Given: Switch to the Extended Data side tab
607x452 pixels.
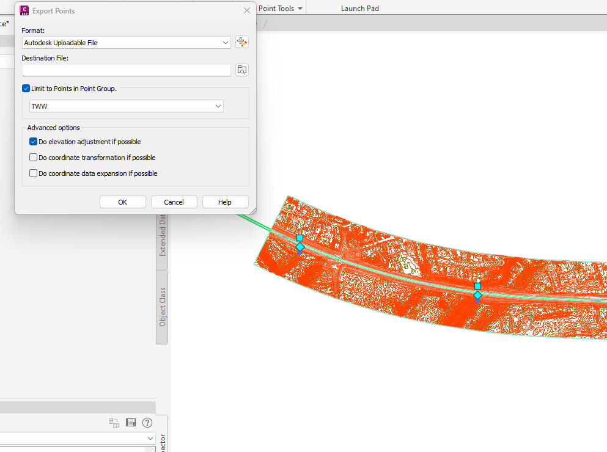Looking at the screenshot, I should (x=161, y=238).
